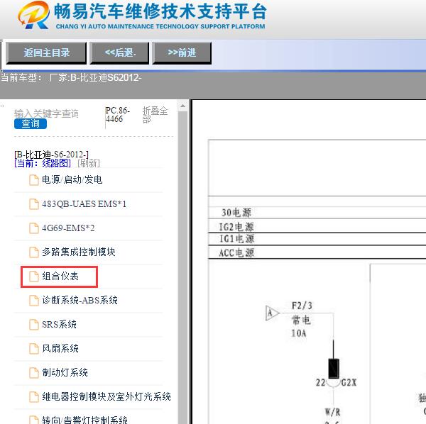
Task: Click the PC.86-4466 text
Action: click(117, 115)
